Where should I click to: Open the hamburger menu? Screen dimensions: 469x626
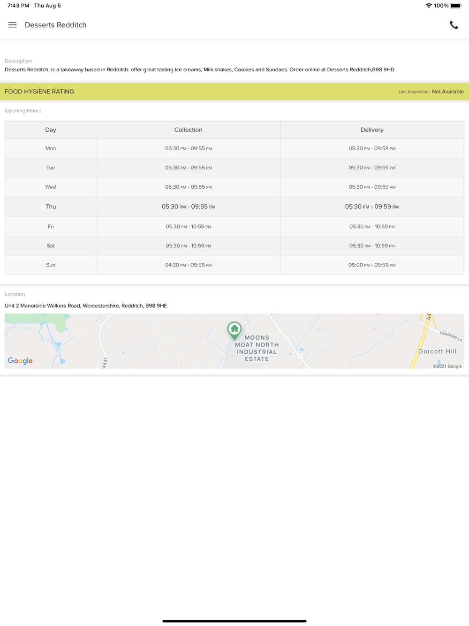(12, 25)
